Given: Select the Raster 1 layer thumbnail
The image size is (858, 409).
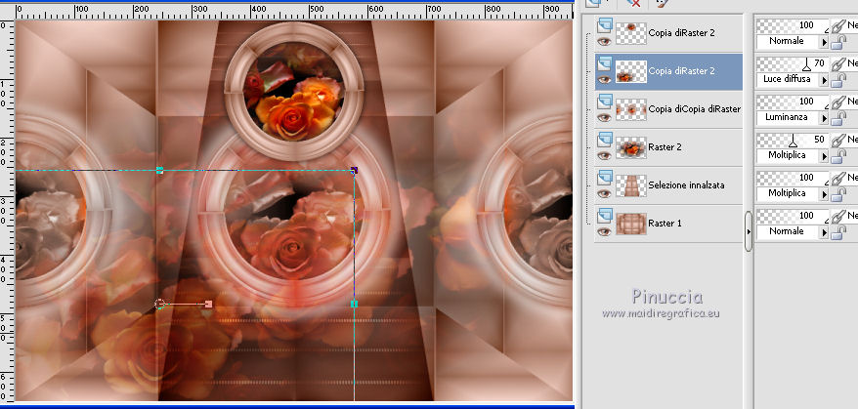Looking at the screenshot, I should click(631, 224).
